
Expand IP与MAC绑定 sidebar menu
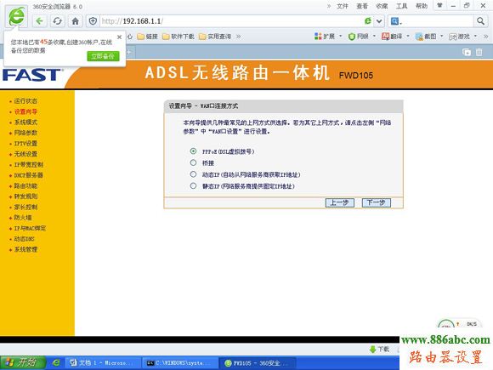[30, 228]
